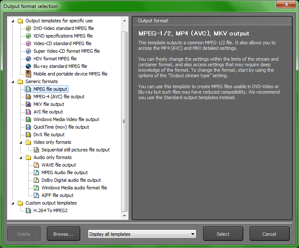Open the Display all templates dropdown
Screen dimensions: 299x248
(142, 234)
